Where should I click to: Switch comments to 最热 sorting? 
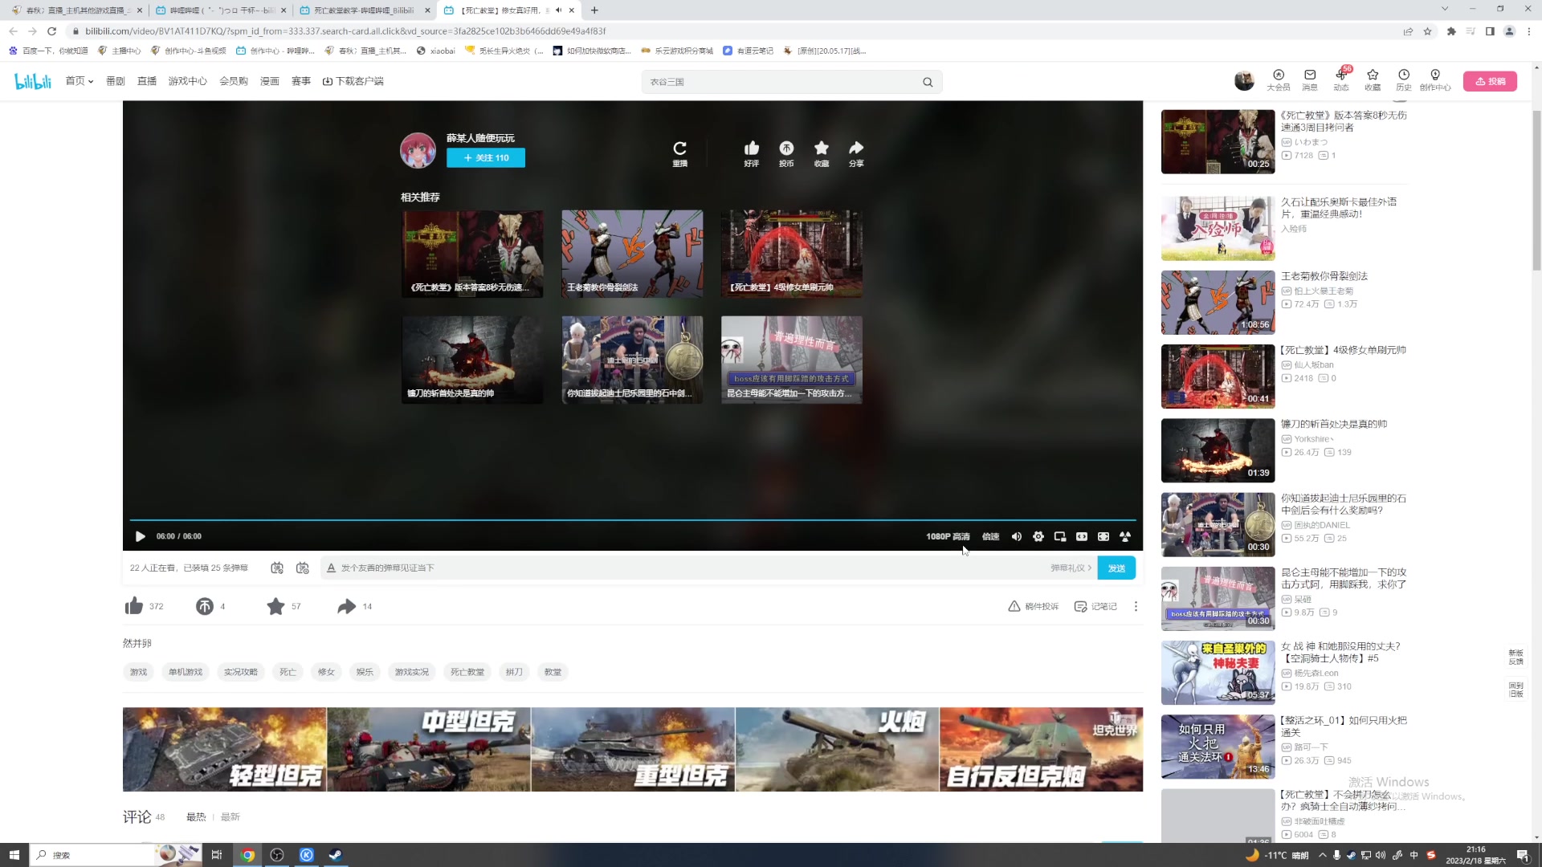tap(196, 817)
